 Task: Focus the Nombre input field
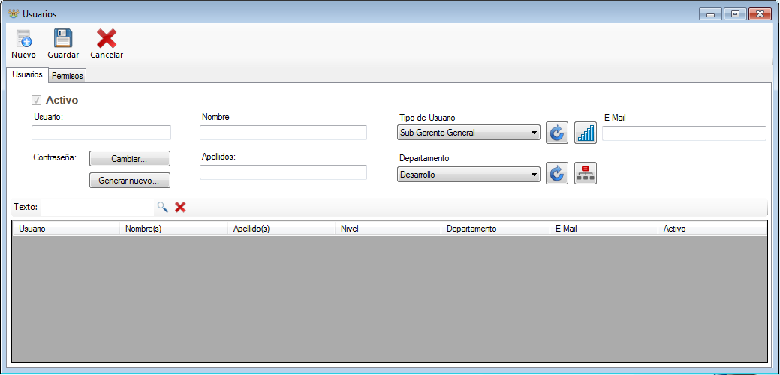[283, 133]
